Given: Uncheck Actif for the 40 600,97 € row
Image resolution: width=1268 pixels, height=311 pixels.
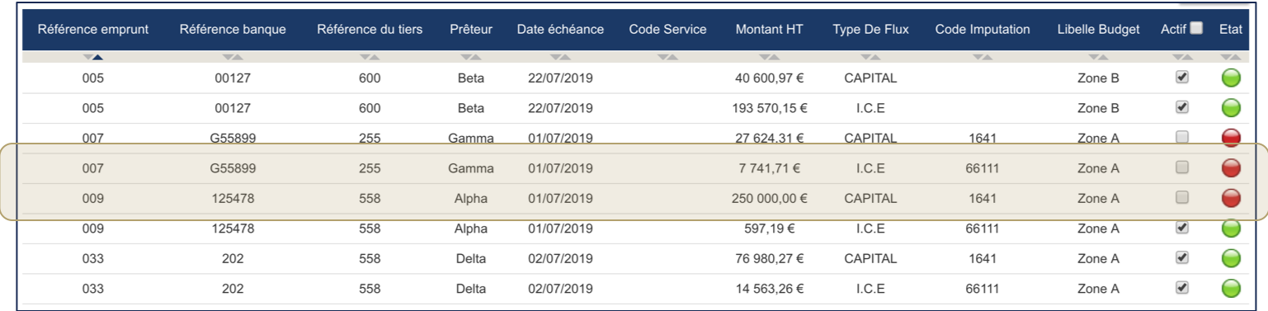Looking at the screenshot, I should click(x=1182, y=78).
